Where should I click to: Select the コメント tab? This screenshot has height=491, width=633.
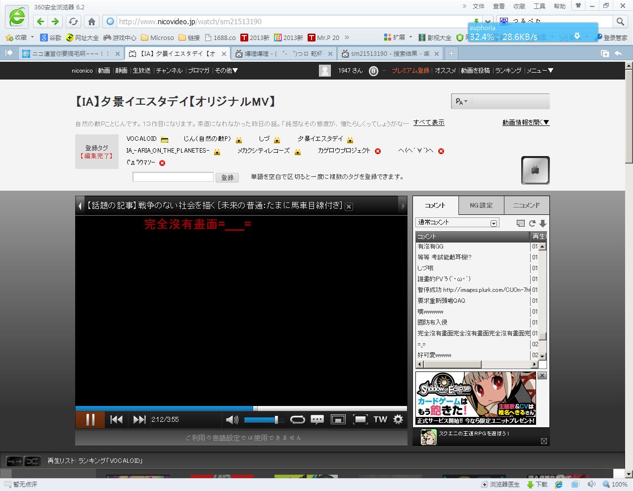pos(435,205)
